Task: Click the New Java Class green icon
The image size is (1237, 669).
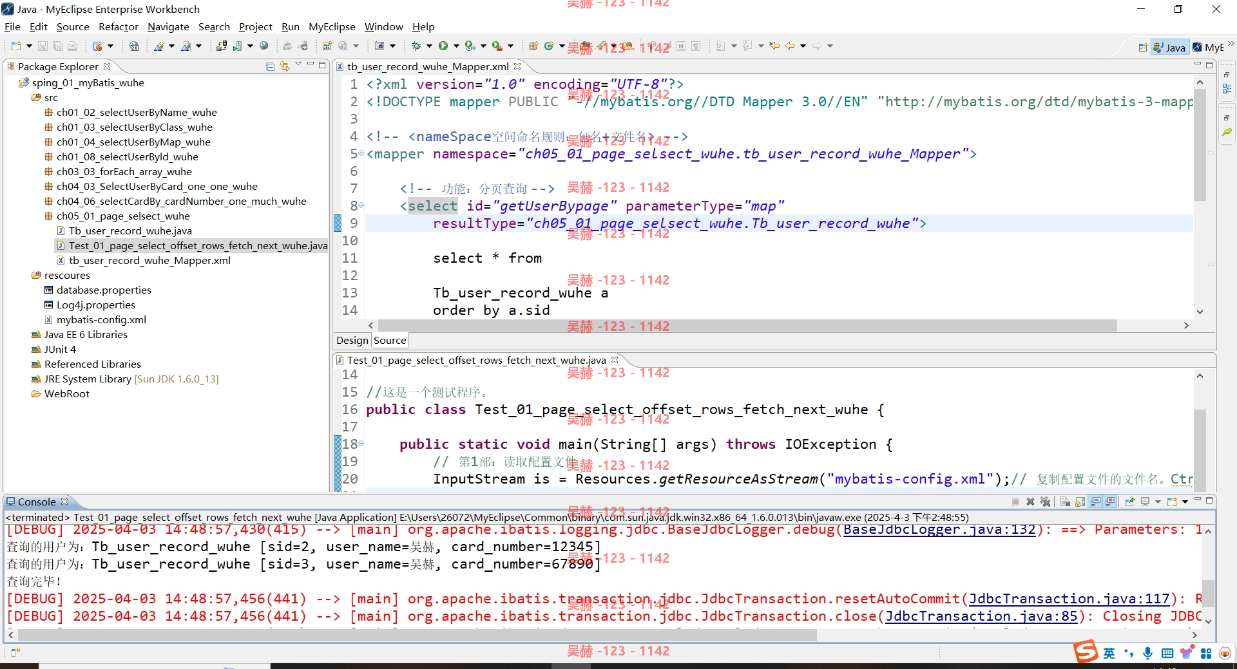Action: [549, 46]
